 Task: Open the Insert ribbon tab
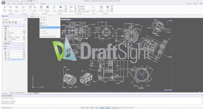[14, 4]
